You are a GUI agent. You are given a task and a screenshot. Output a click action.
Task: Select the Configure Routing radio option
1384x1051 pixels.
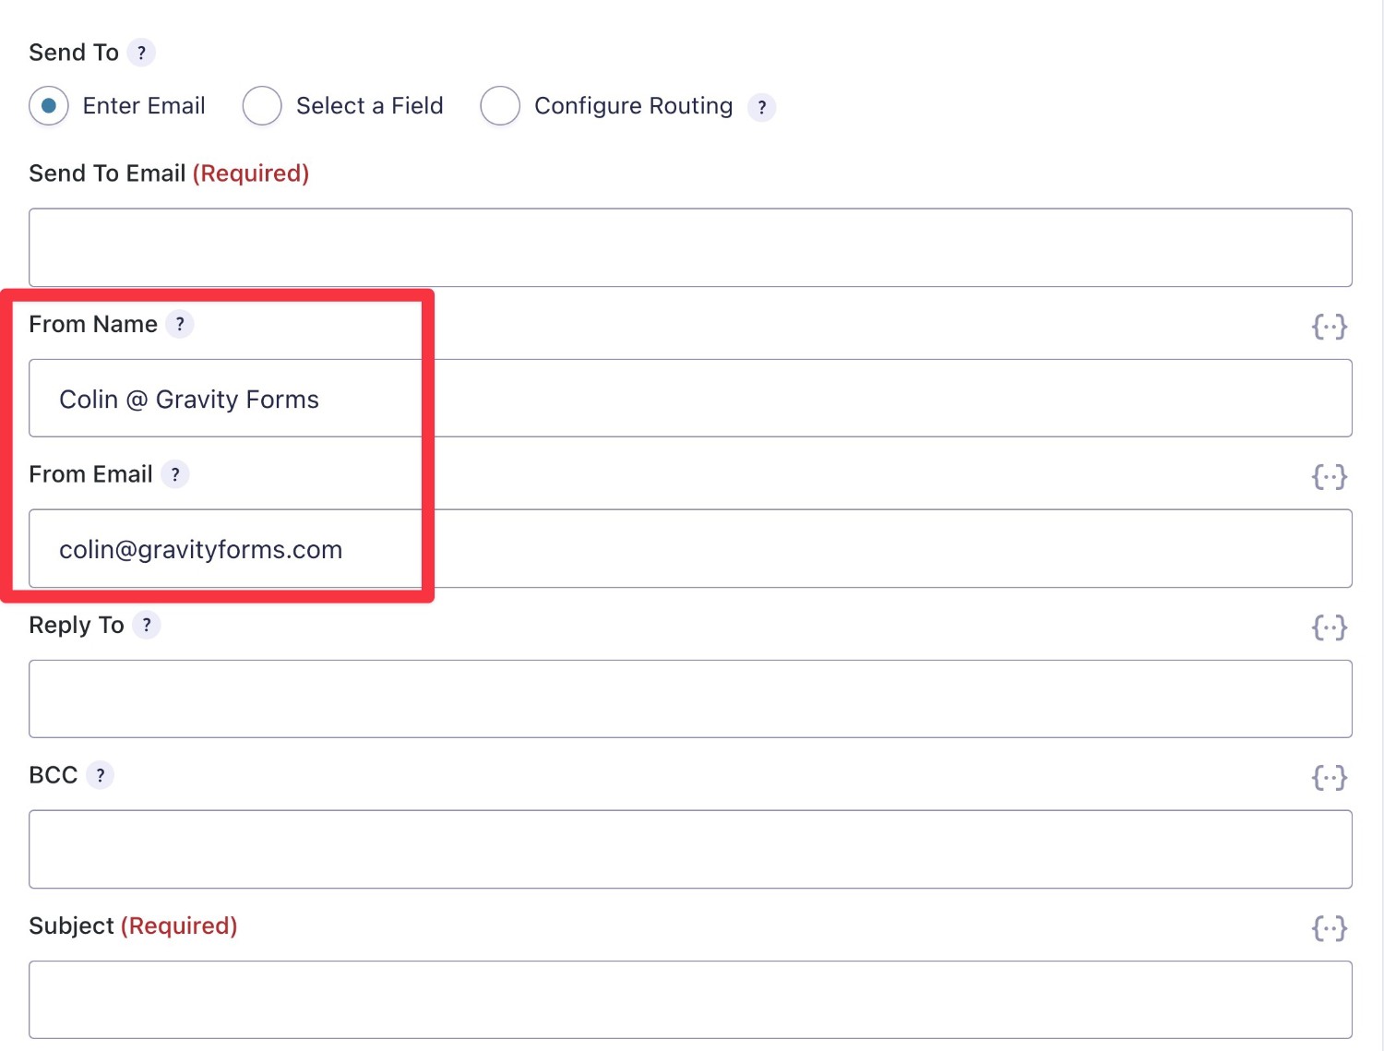click(x=500, y=106)
